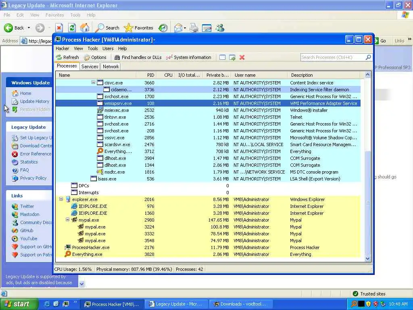The height and width of the screenshot is (310, 413).
Task: Click Internet Explorer History icon
Action: (163, 28)
